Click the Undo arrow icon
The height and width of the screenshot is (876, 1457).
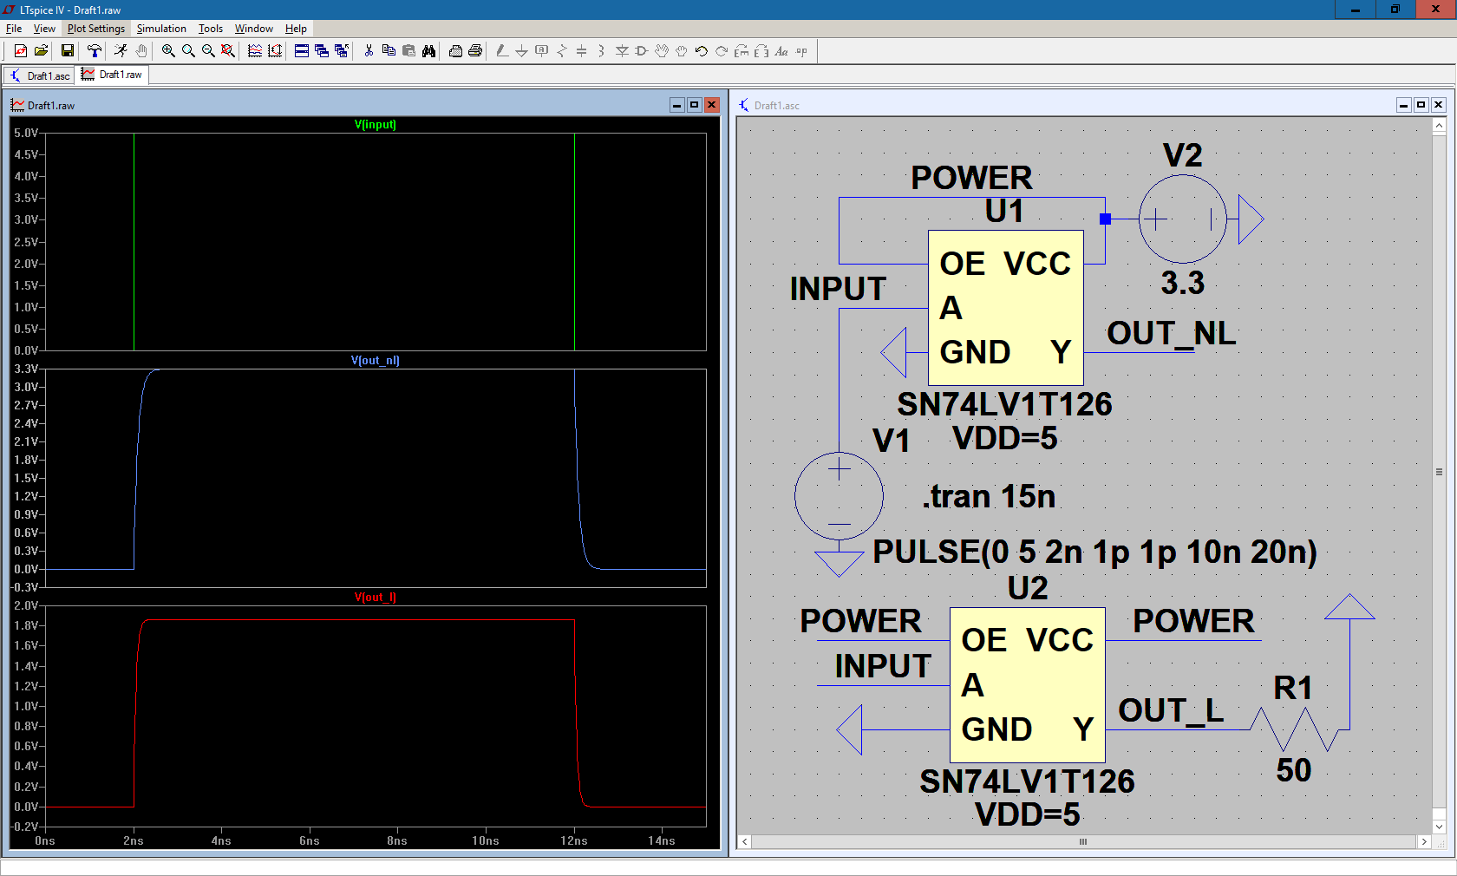click(702, 51)
